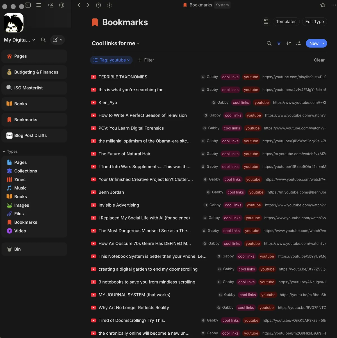This screenshot has height=338, width=337.
Task: Click the YouTube icon beside Benn Jordan
Action: click(94, 192)
